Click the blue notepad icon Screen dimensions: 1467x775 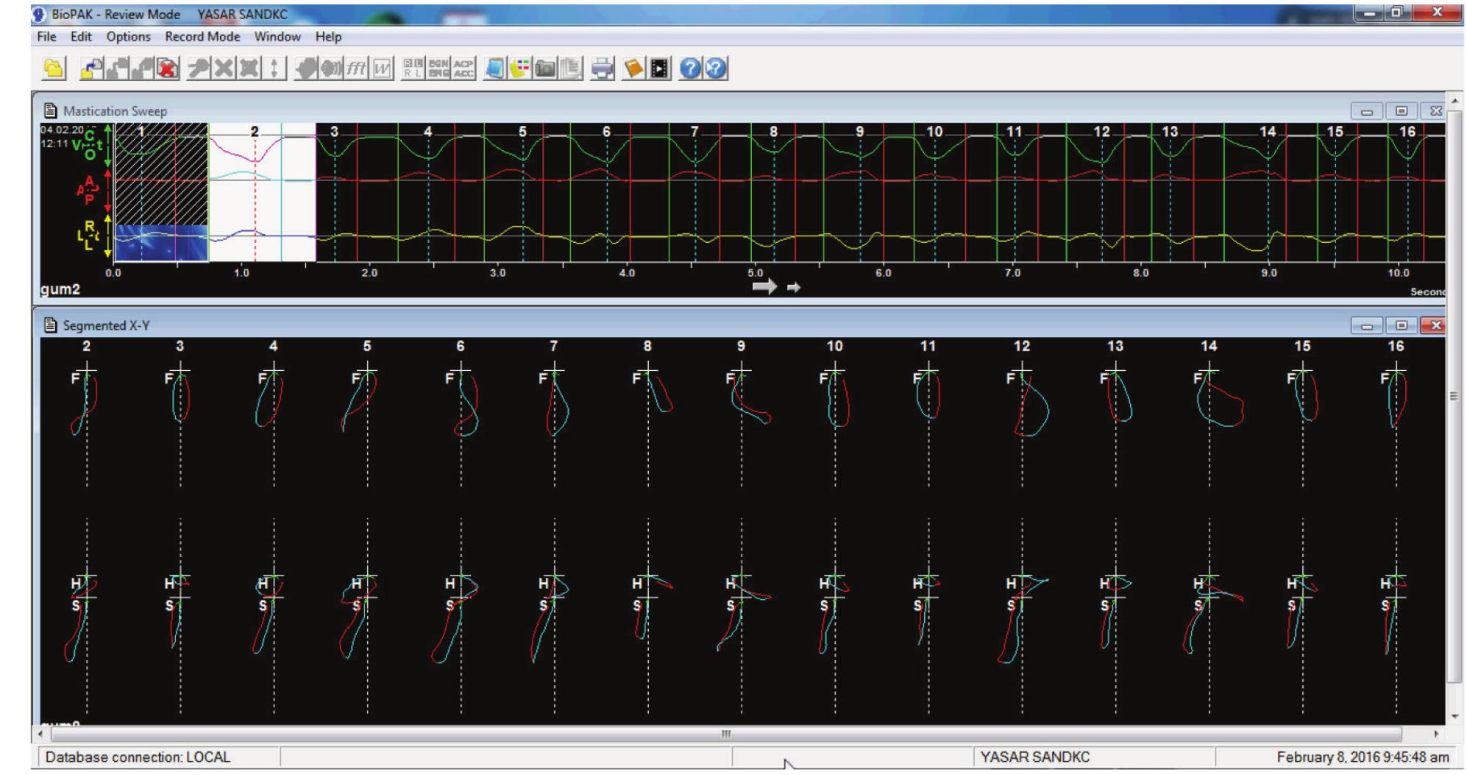[495, 68]
